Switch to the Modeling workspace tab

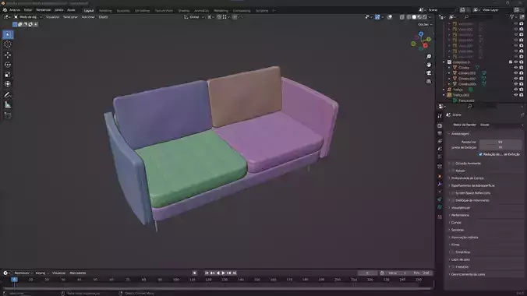coord(105,11)
